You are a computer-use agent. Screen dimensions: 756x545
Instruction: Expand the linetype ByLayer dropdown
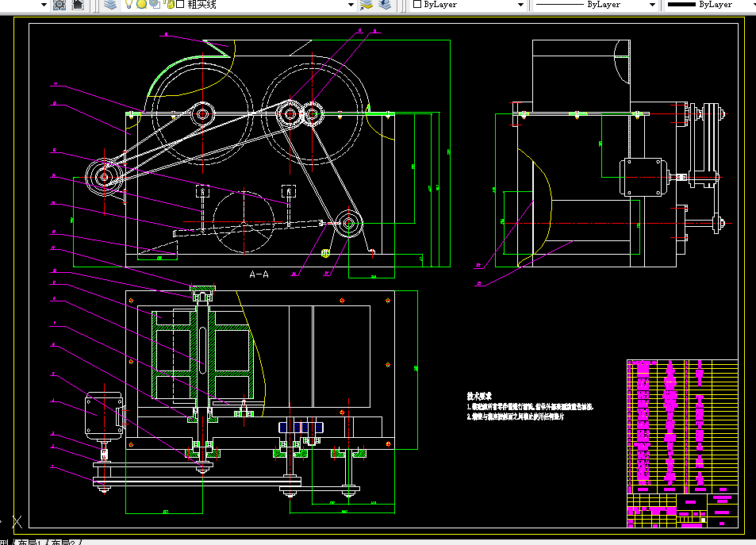[652, 5]
